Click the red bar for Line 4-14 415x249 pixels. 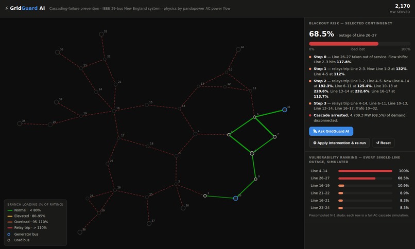click(x=365, y=171)
